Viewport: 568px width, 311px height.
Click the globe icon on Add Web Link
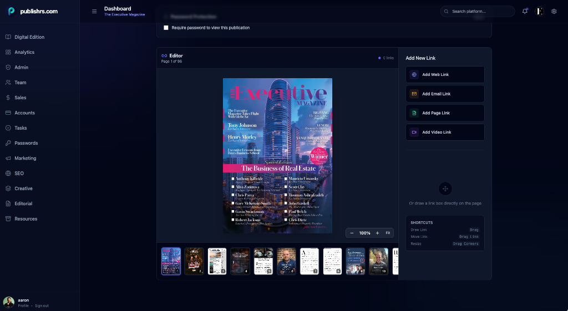(414, 75)
